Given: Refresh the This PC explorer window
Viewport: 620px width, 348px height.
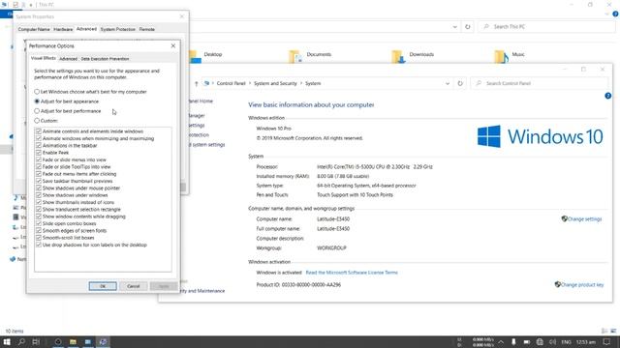Looking at the screenshot, I should point(468,27).
